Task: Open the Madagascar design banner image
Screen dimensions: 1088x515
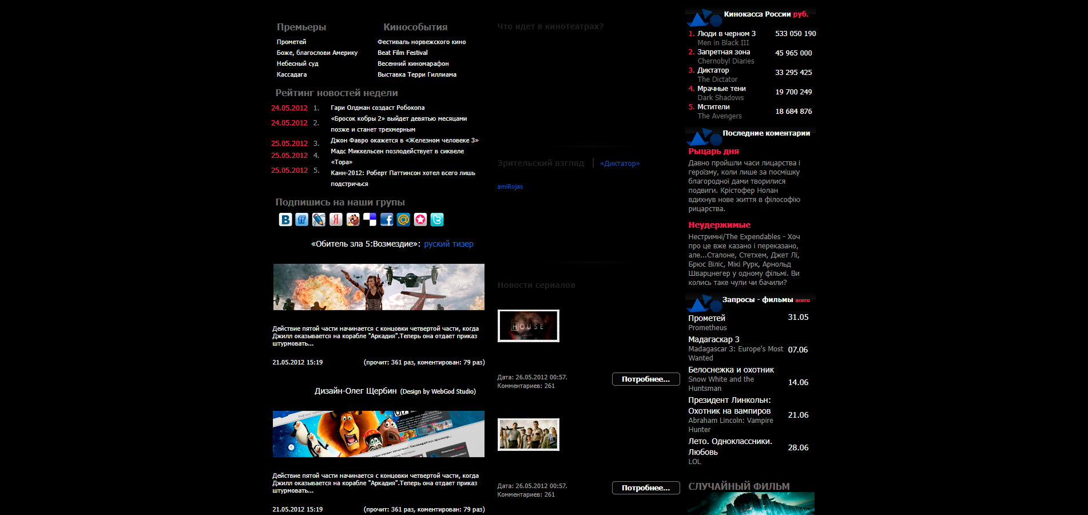Action: tap(379, 434)
